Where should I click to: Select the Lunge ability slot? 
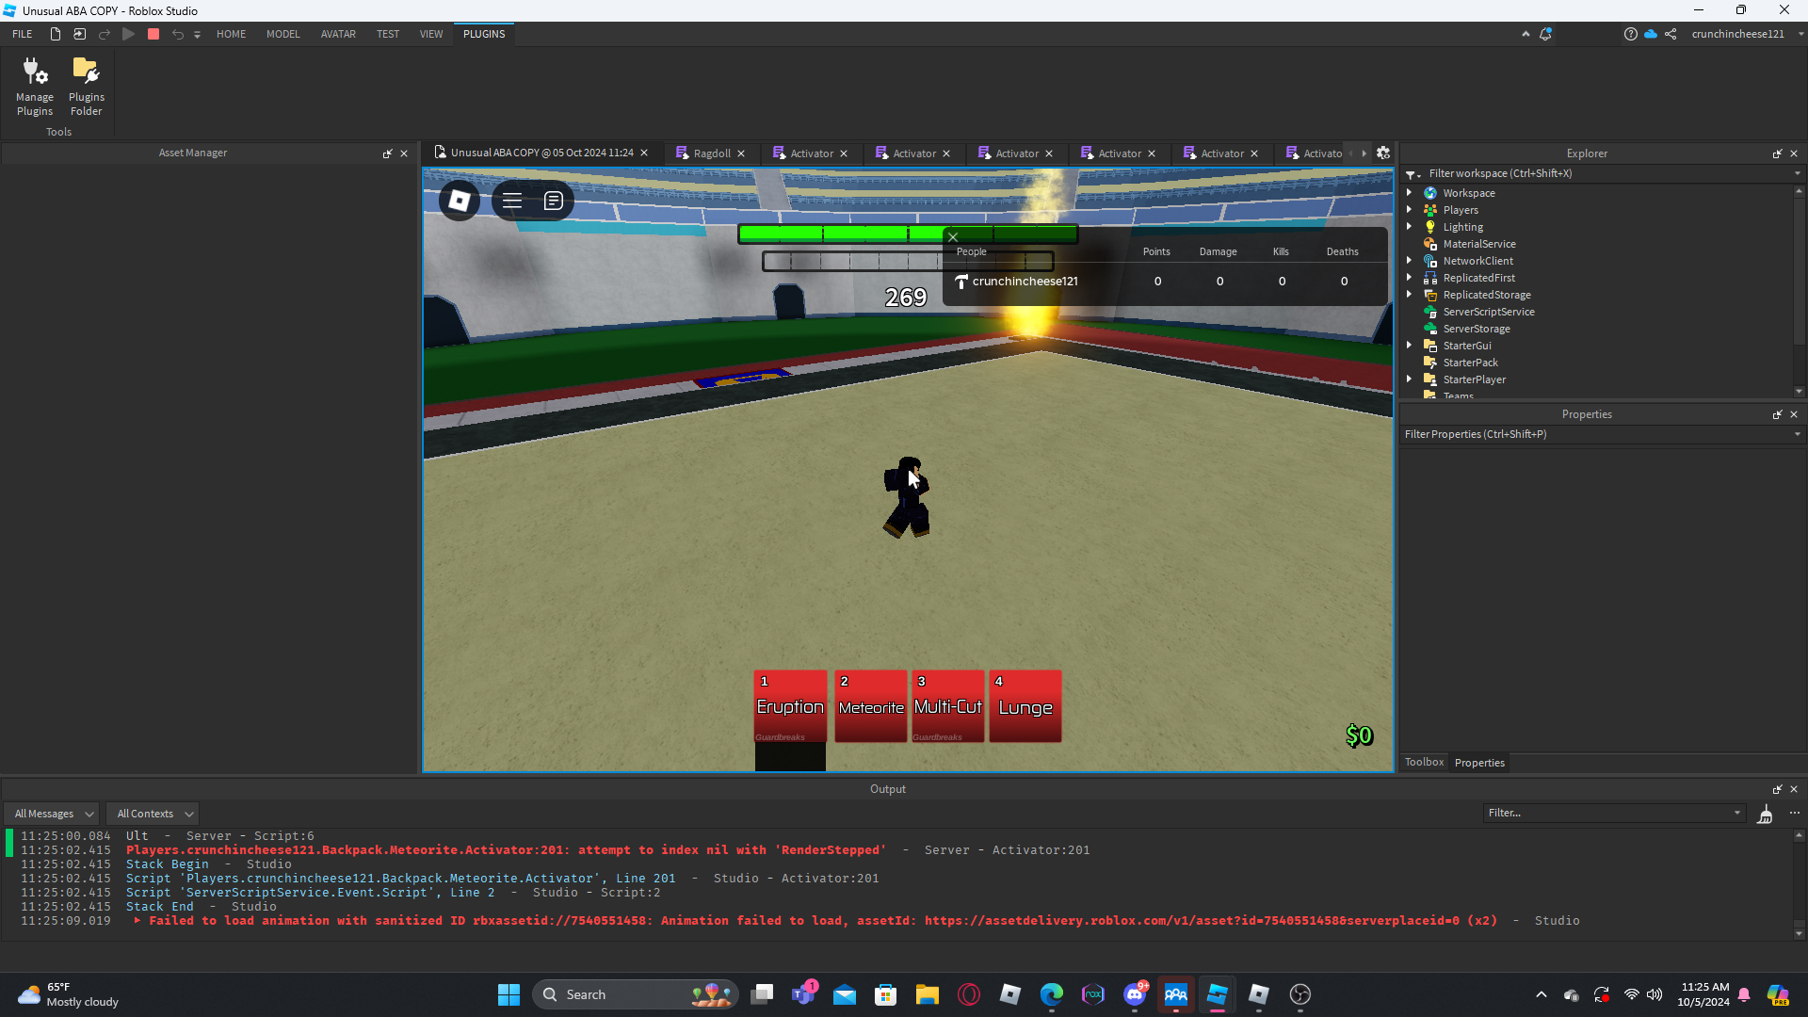1025,706
